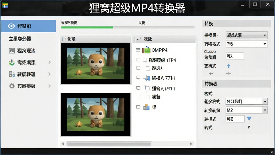
Task: Toggle the checkbox on the 狸窝㐅 (F1-I row
Action: (x=138, y=88)
